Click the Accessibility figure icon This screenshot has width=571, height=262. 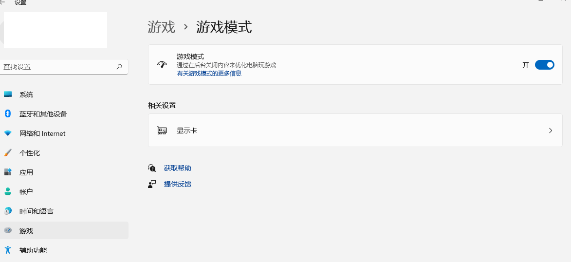coord(8,250)
